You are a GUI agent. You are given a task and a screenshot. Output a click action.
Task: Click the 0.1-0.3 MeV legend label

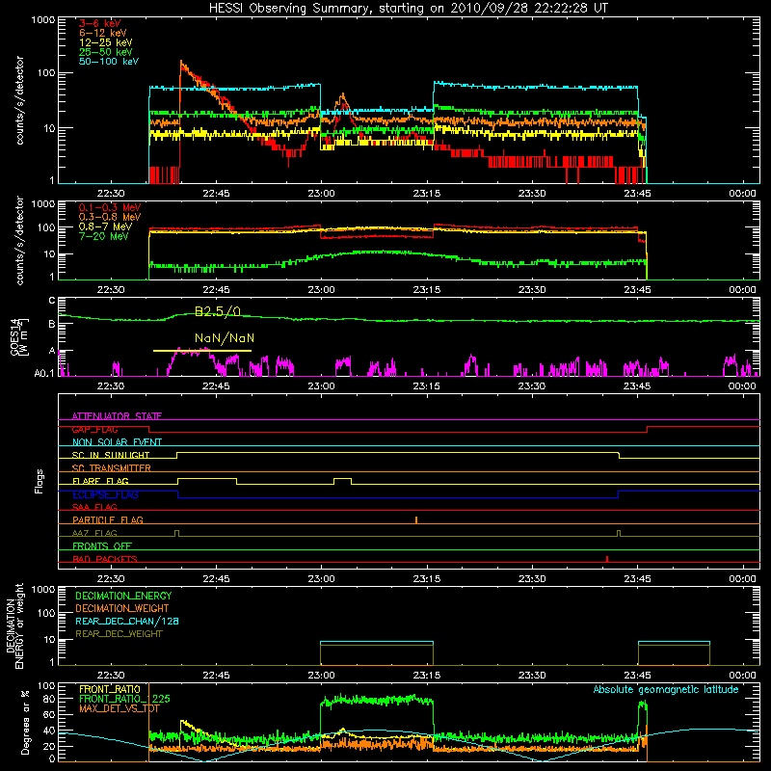[x=110, y=207]
